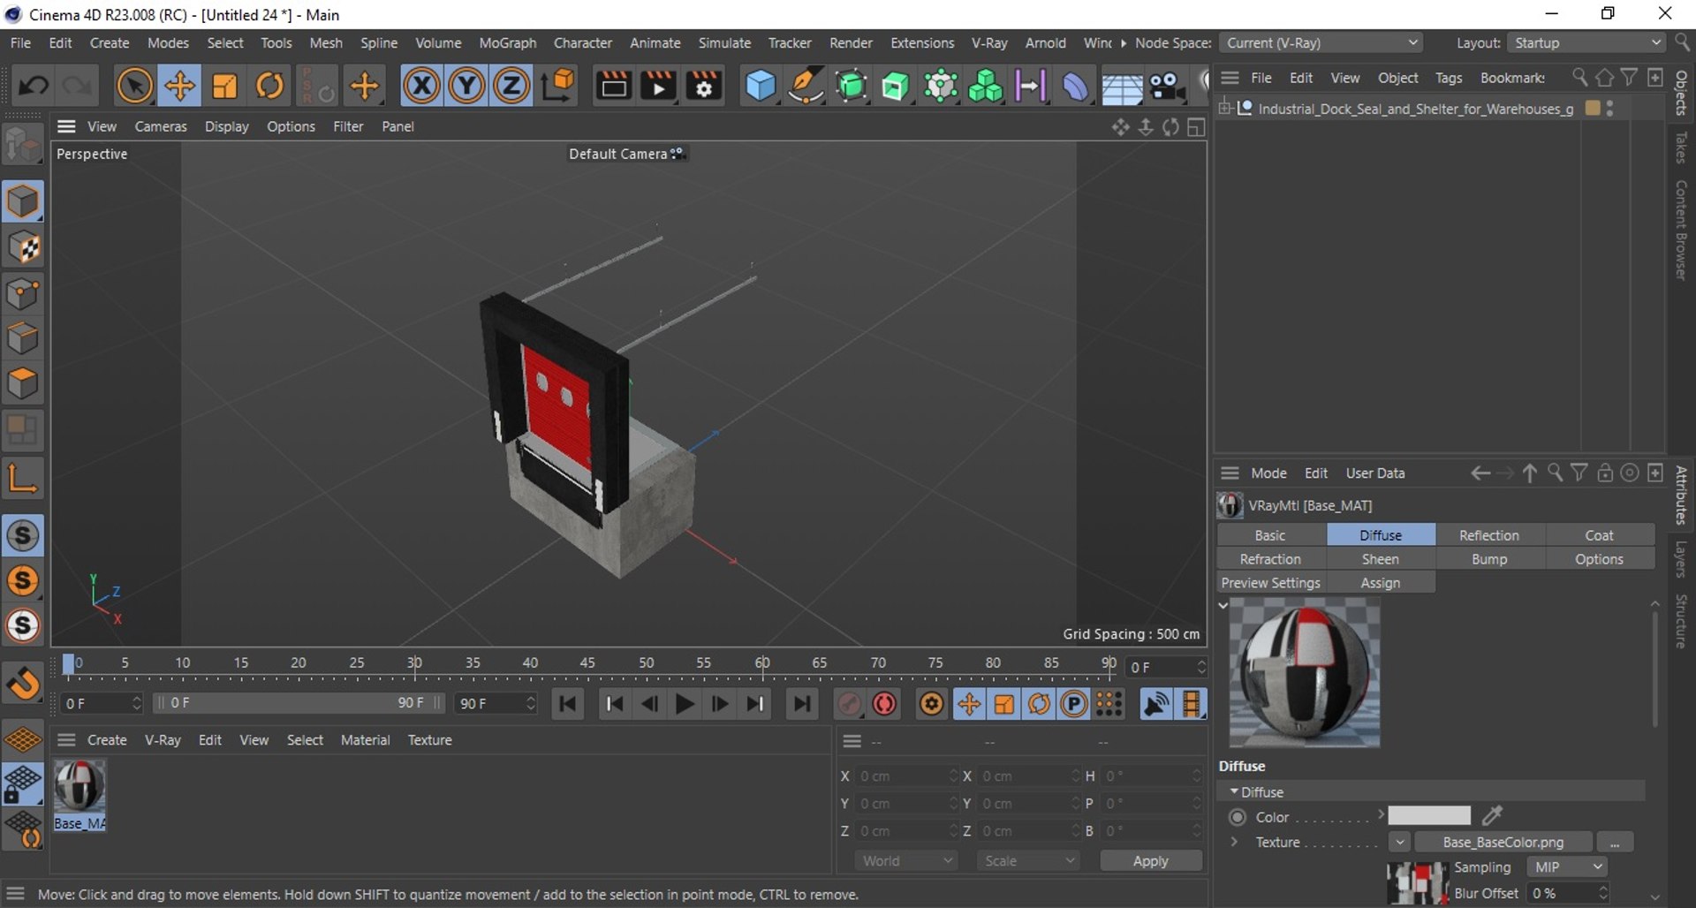Go to end of timeline
This screenshot has width=1696, height=908.
point(801,704)
